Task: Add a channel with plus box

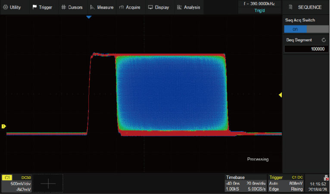Action: coord(48,184)
